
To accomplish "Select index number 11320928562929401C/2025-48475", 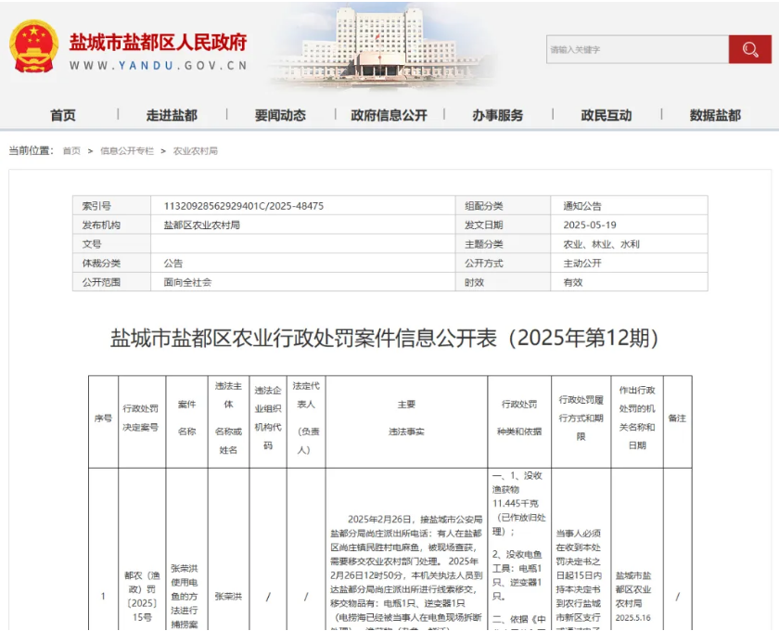I will coord(244,206).
